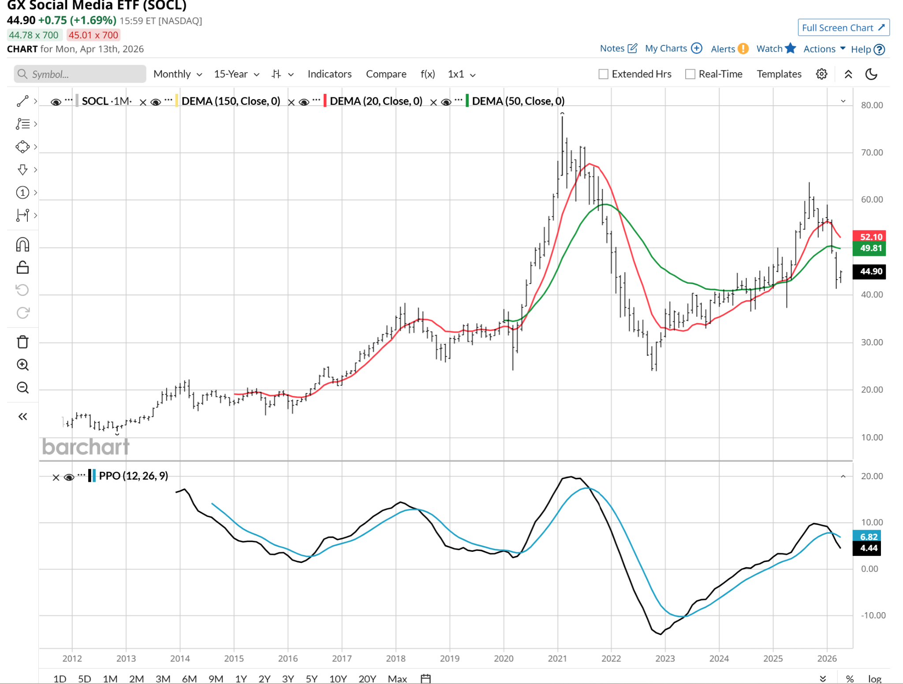Open the Monthly frequency dropdown
This screenshot has width=903, height=684.
pyautogui.click(x=177, y=74)
